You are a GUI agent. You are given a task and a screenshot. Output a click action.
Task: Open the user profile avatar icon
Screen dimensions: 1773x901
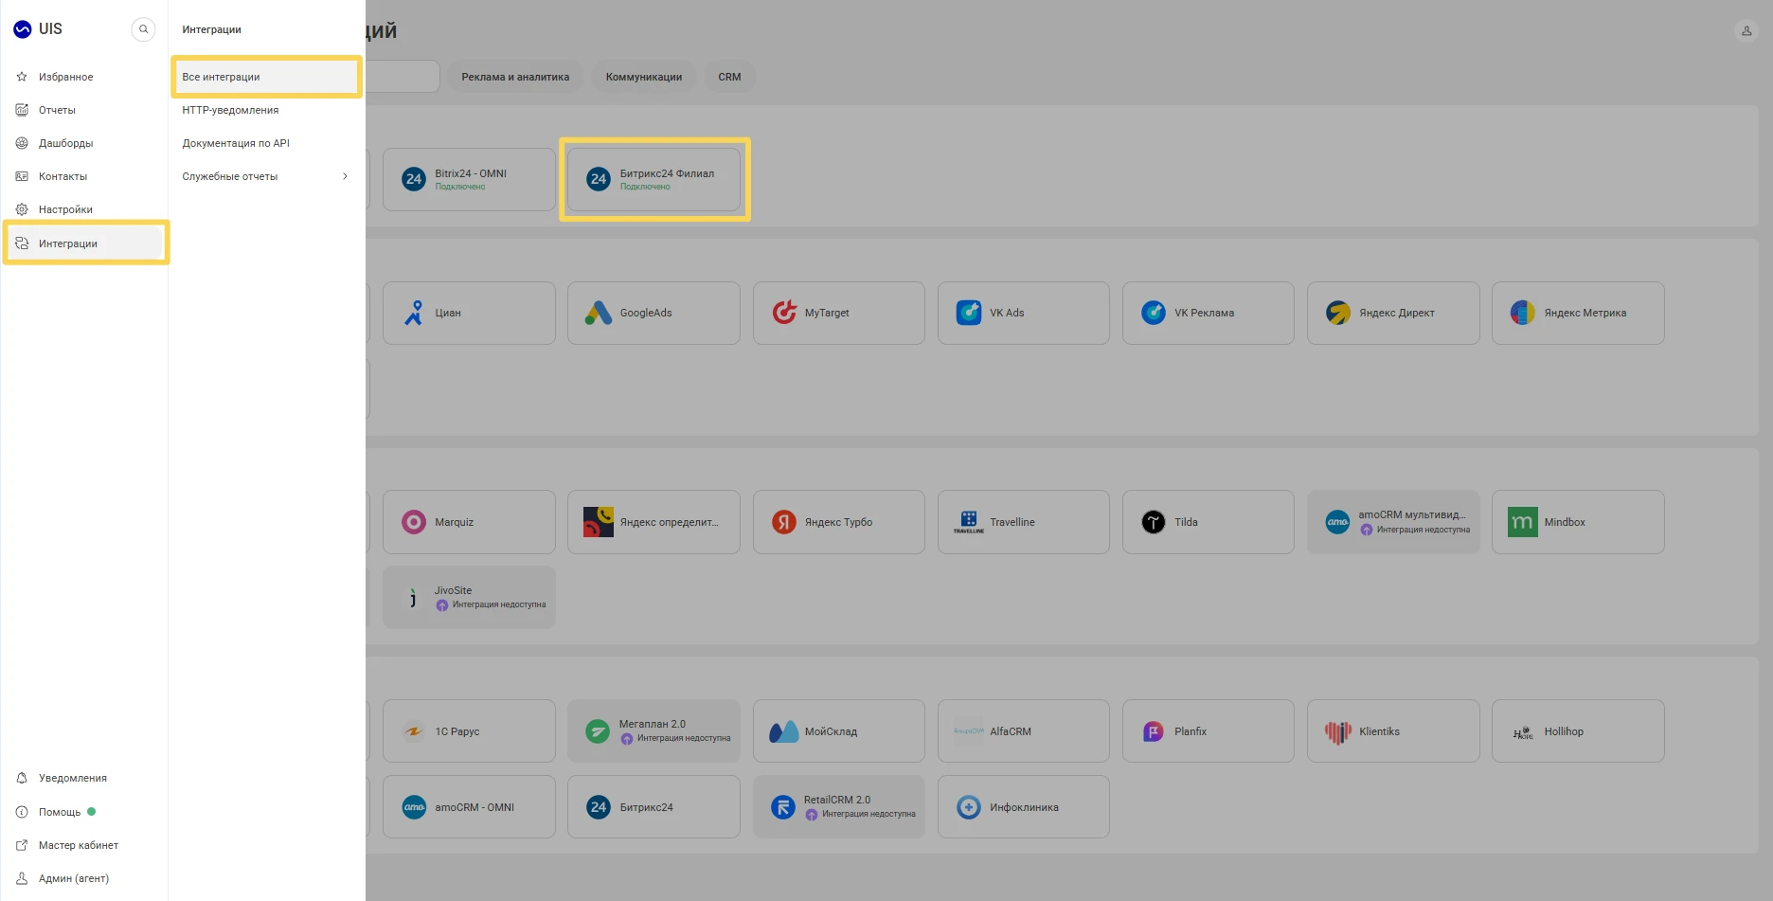click(1746, 30)
